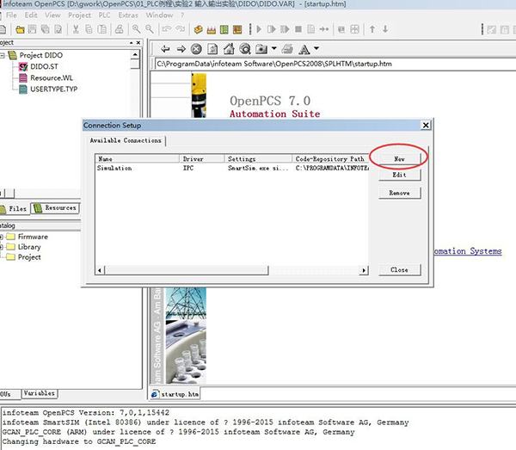Open the PLC menu

coord(103,15)
